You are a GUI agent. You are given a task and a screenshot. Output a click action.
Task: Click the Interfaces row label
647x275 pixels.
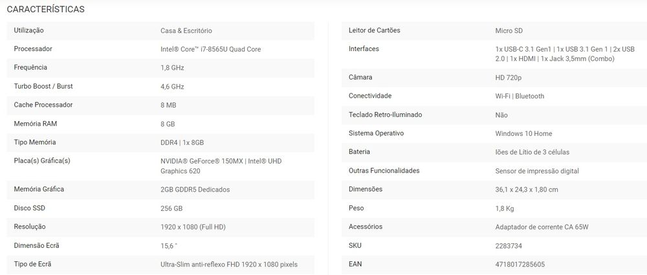(x=364, y=49)
